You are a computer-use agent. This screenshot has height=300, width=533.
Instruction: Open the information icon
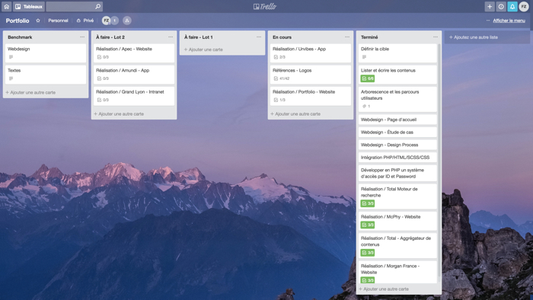point(501,6)
